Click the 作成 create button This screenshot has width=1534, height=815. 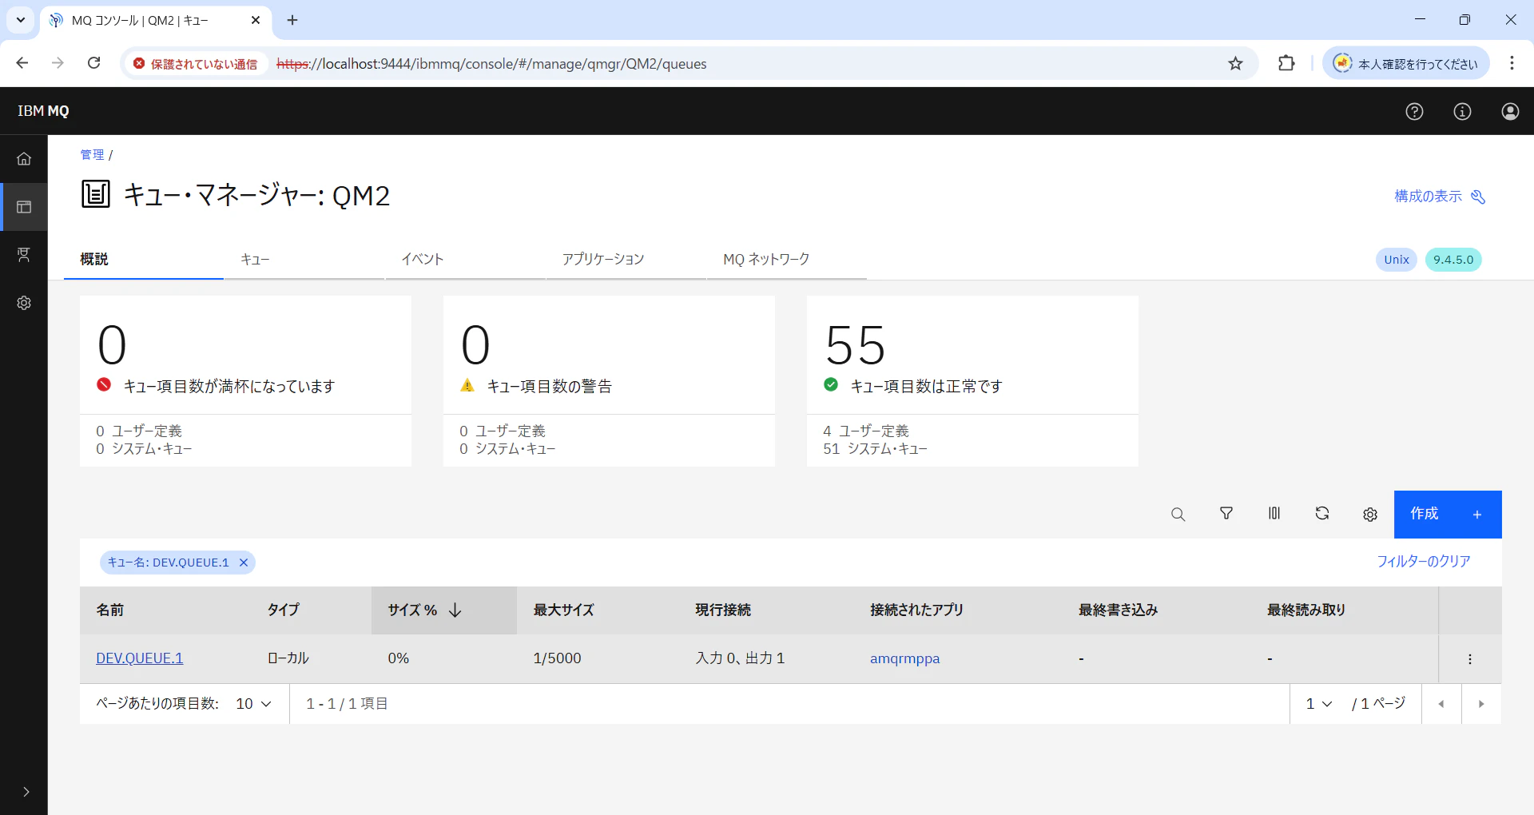1448,515
